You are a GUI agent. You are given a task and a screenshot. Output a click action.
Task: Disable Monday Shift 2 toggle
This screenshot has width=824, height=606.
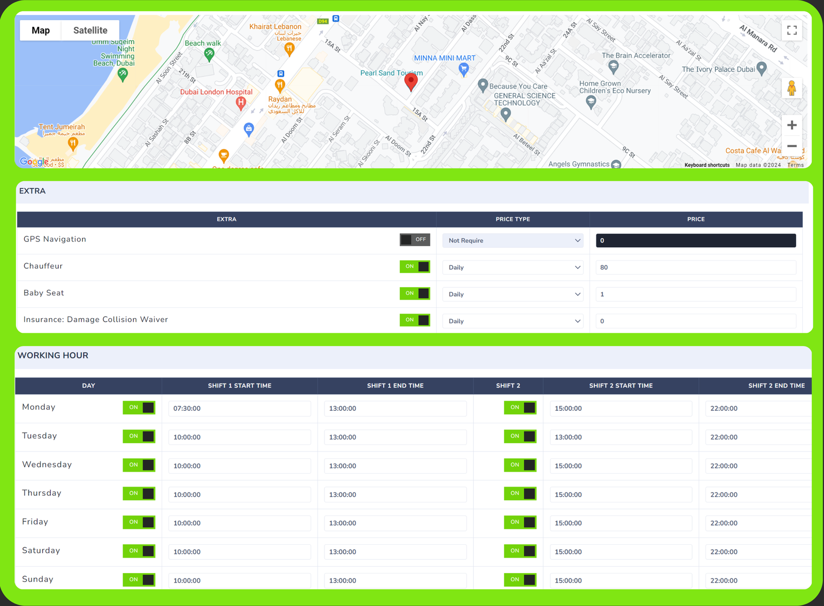click(x=520, y=408)
